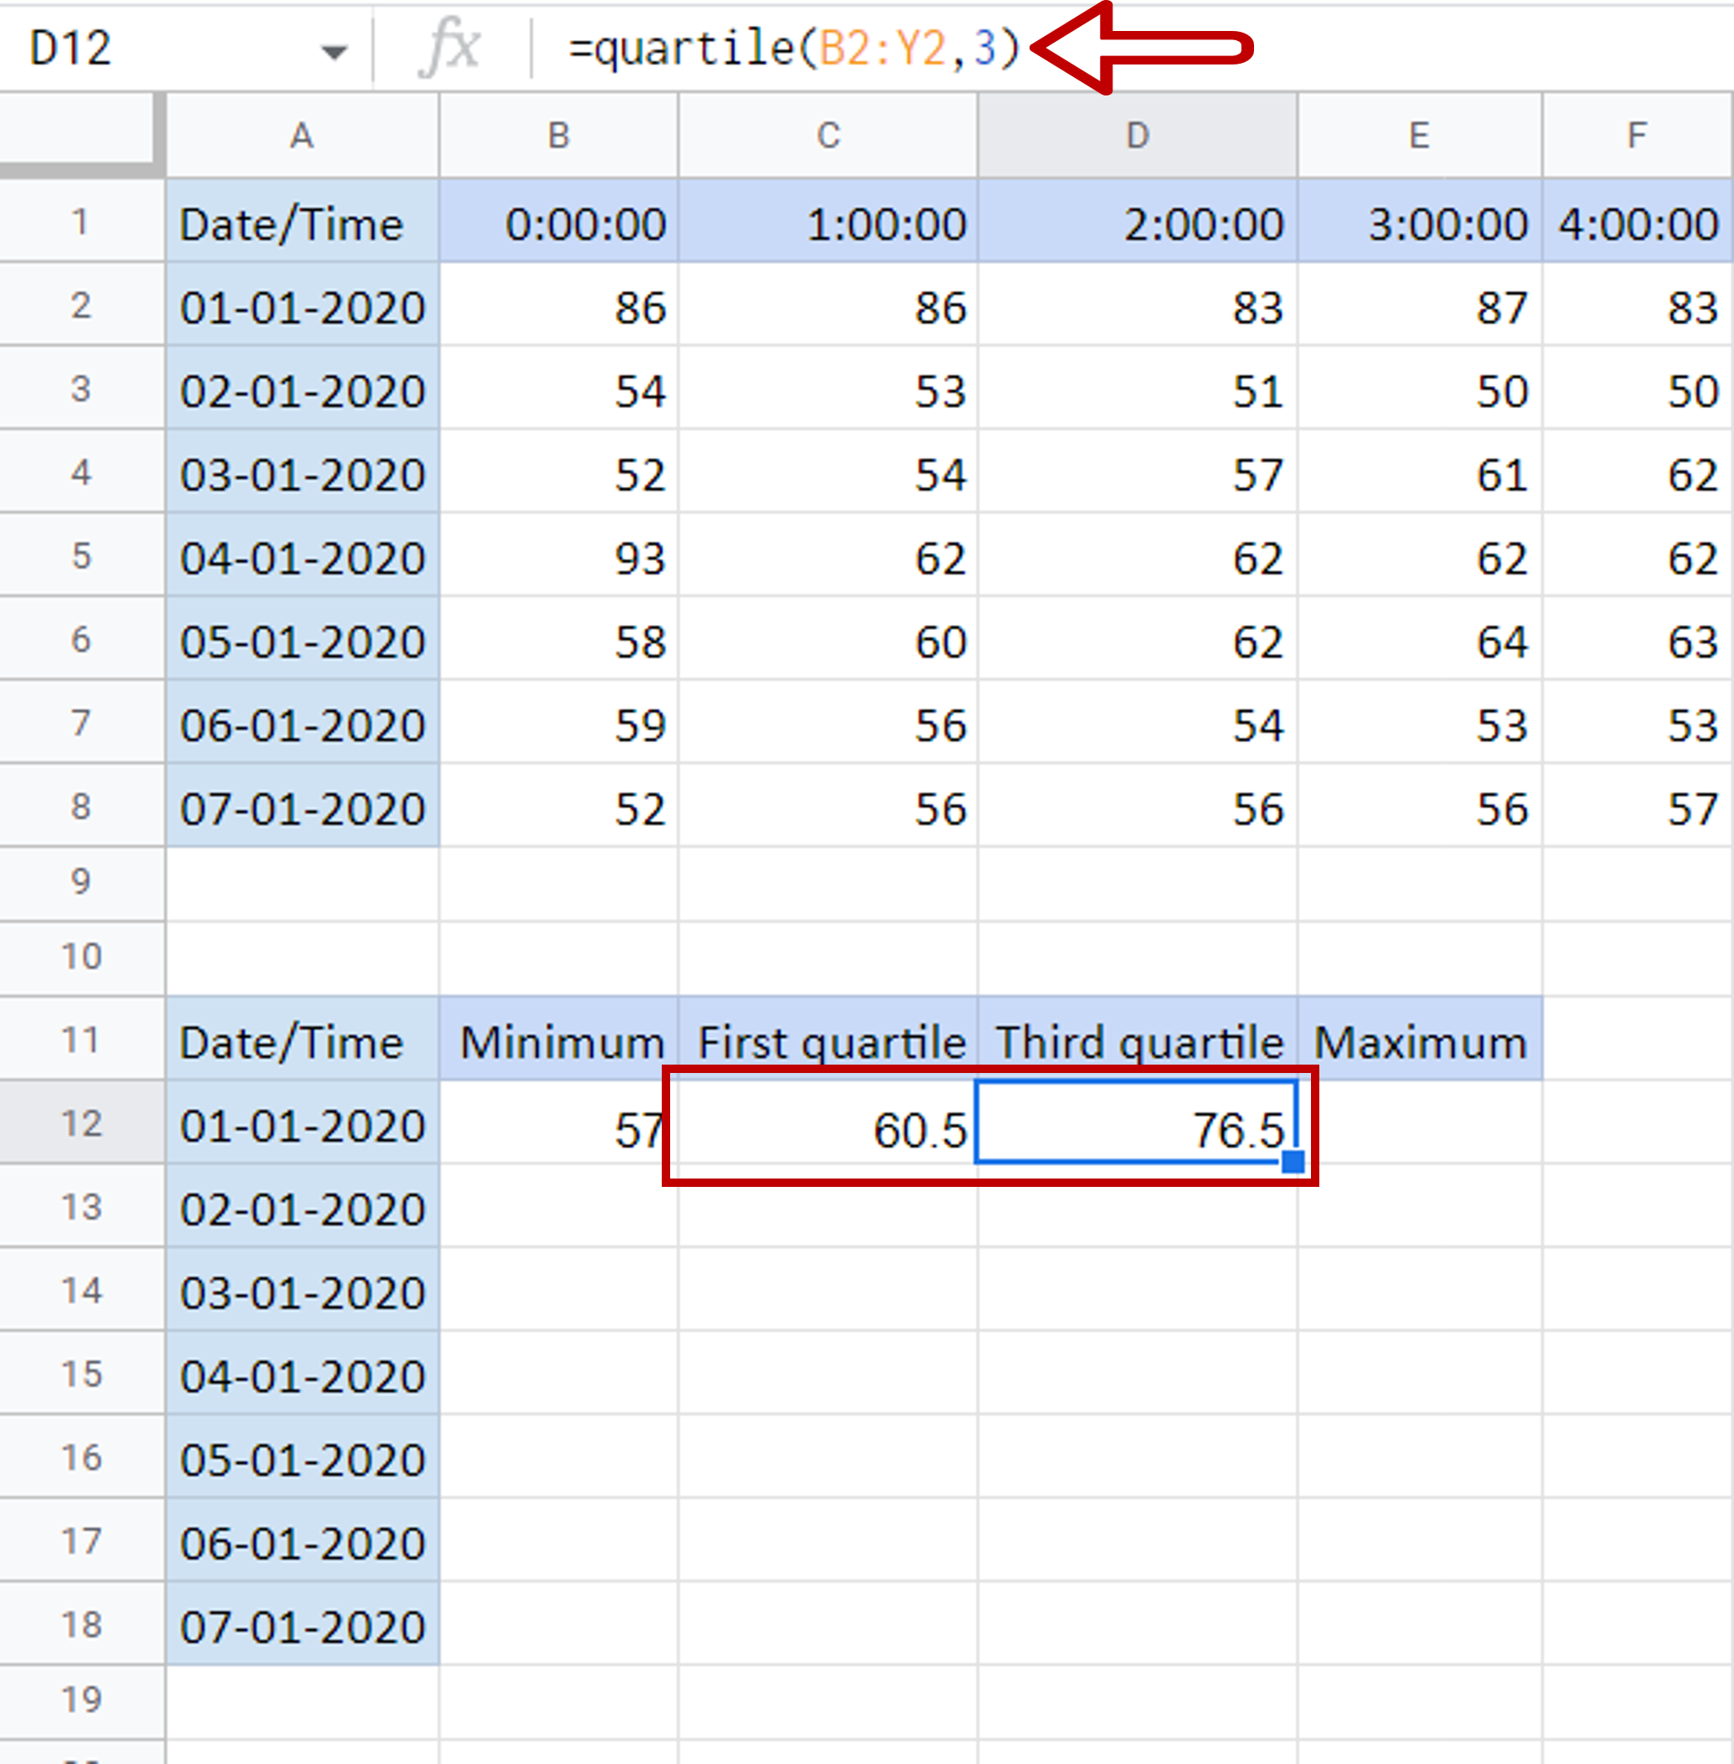Click the '4:00:00' header cell
1734x1764 pixels.
pos(1639,220)
